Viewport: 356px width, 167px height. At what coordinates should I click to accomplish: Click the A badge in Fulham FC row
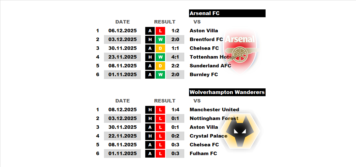(x=150, y=154)
